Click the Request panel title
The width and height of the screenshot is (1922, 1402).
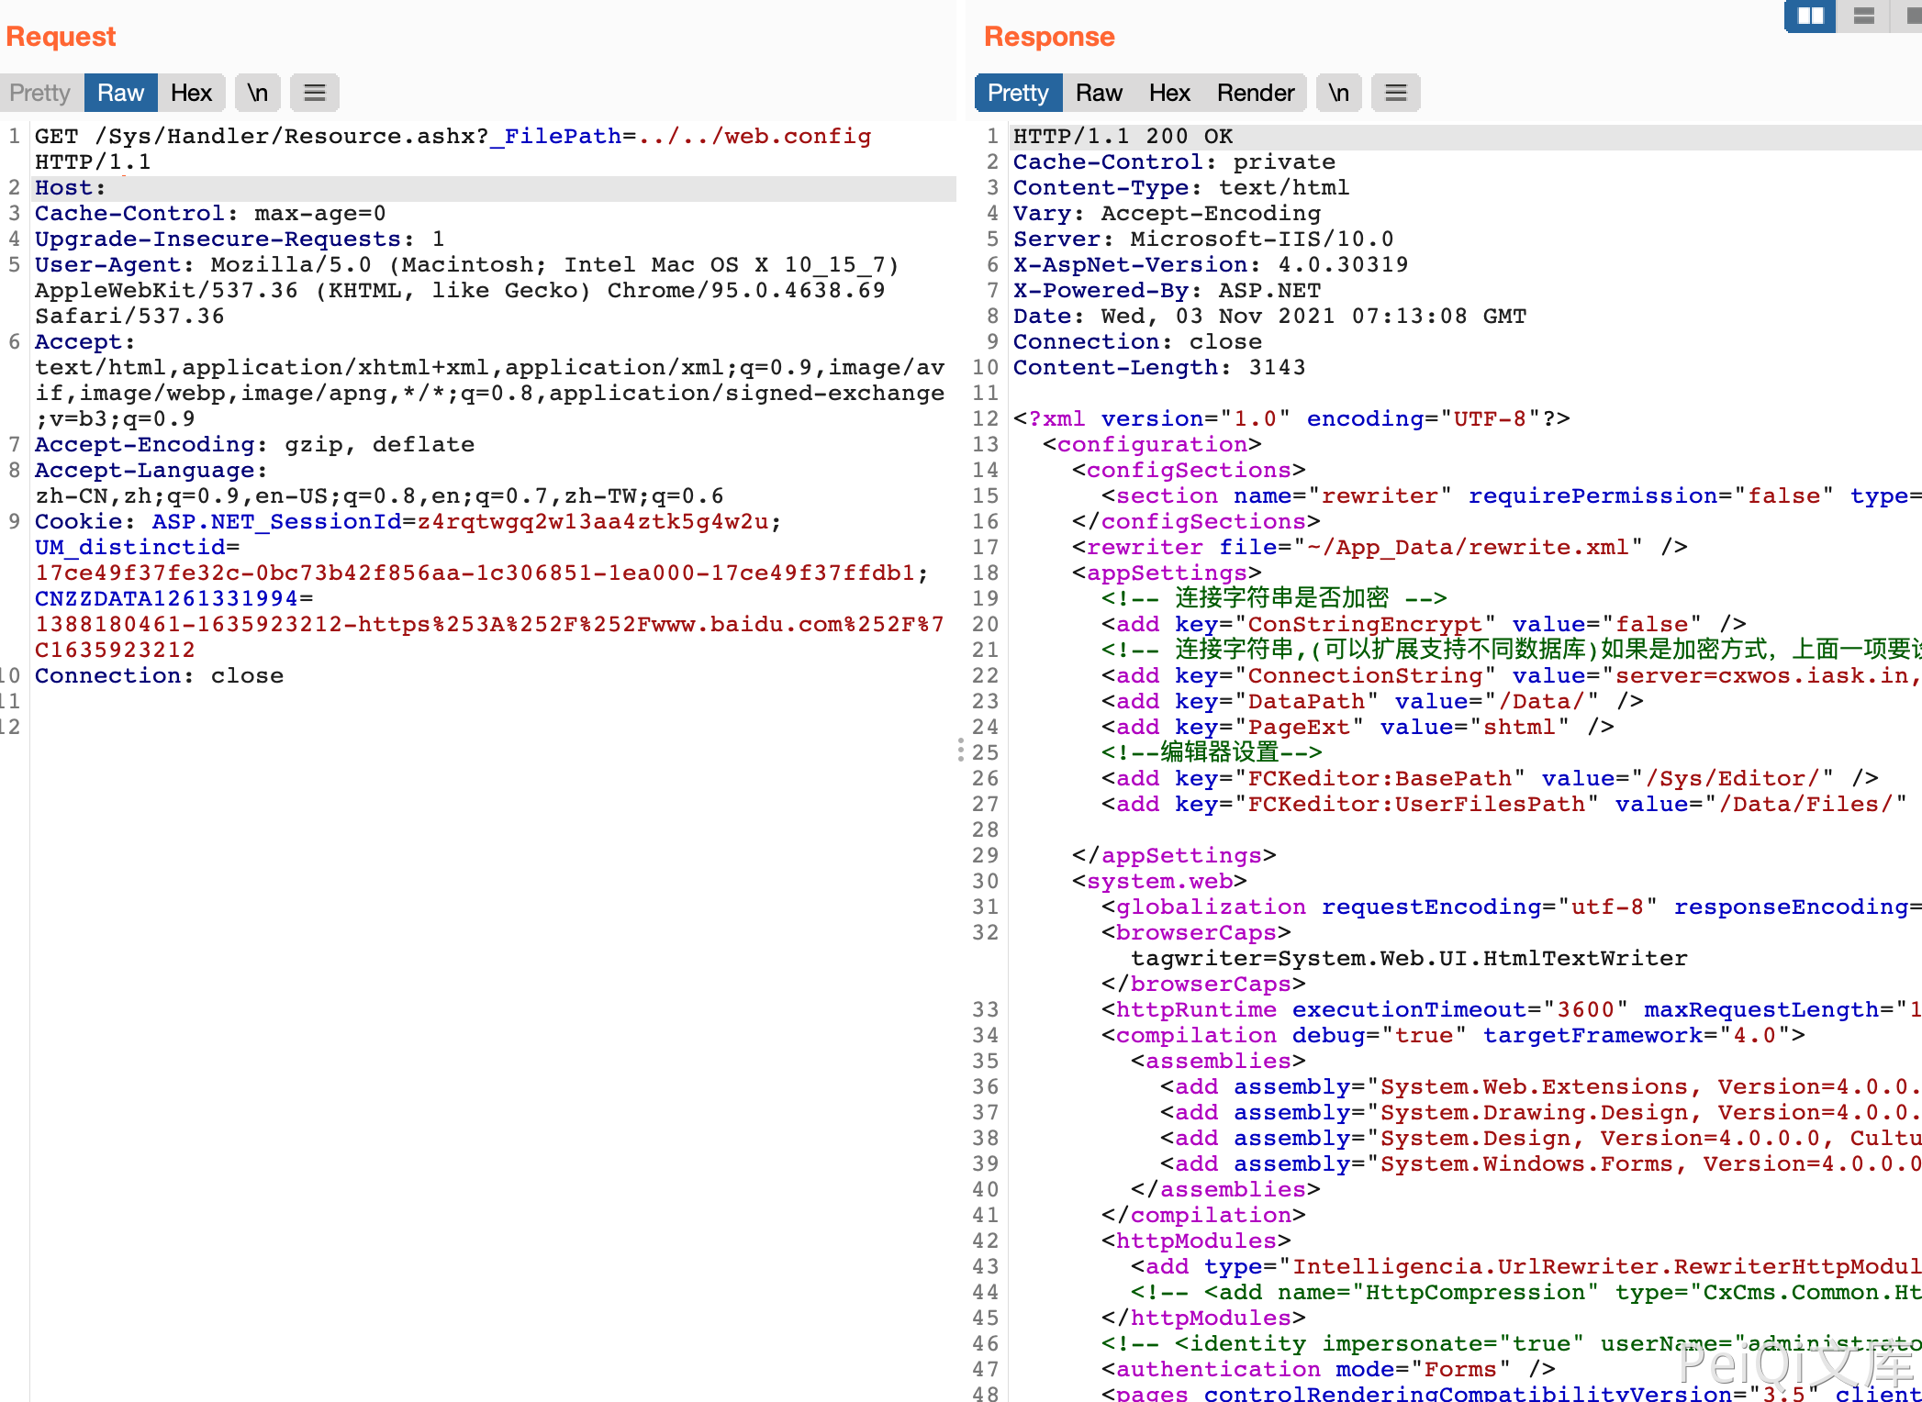(x=61, y=37)
